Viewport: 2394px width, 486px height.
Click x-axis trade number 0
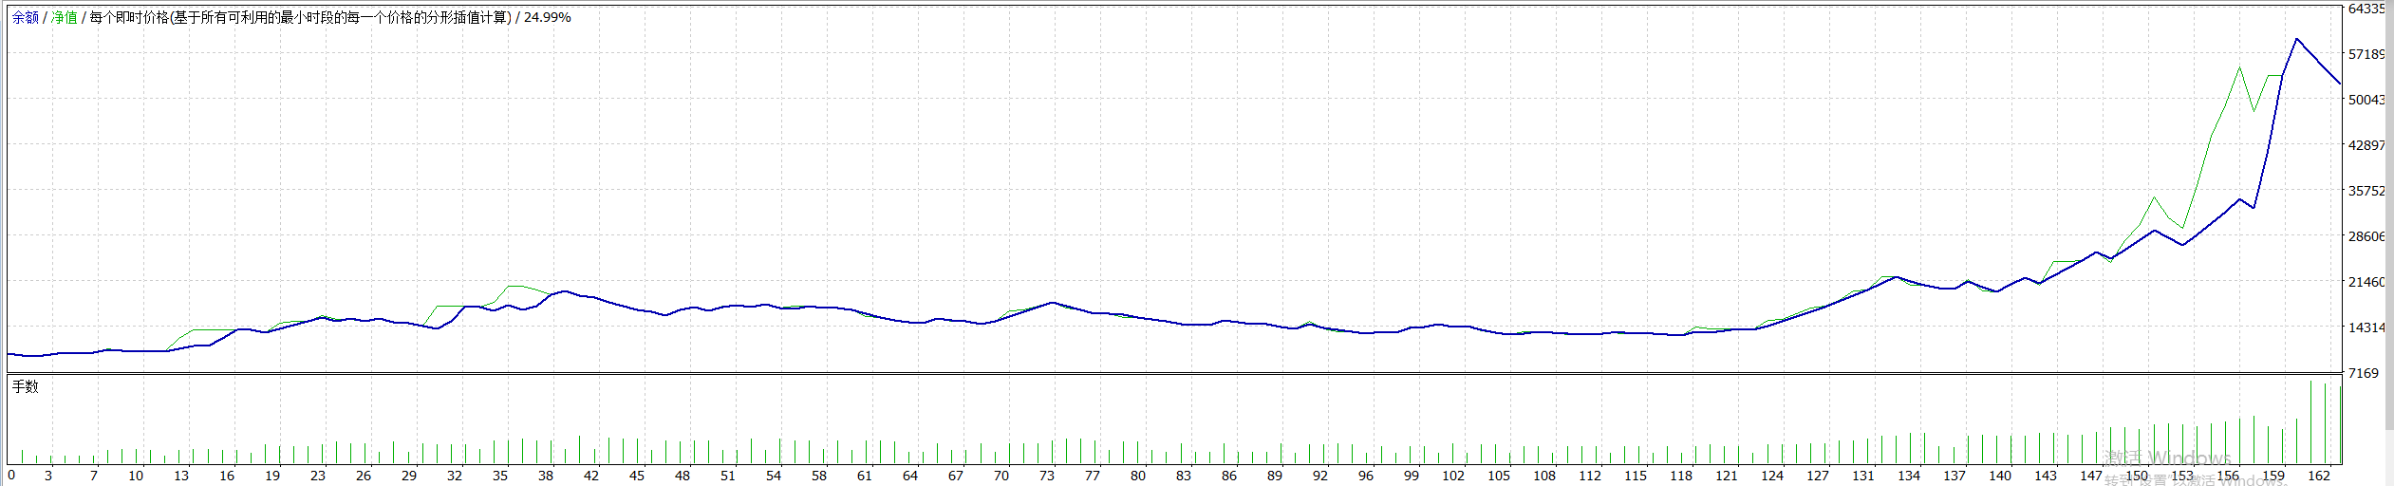pos(11,476)
